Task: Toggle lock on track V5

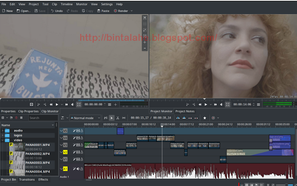Action: click(82, 131)
